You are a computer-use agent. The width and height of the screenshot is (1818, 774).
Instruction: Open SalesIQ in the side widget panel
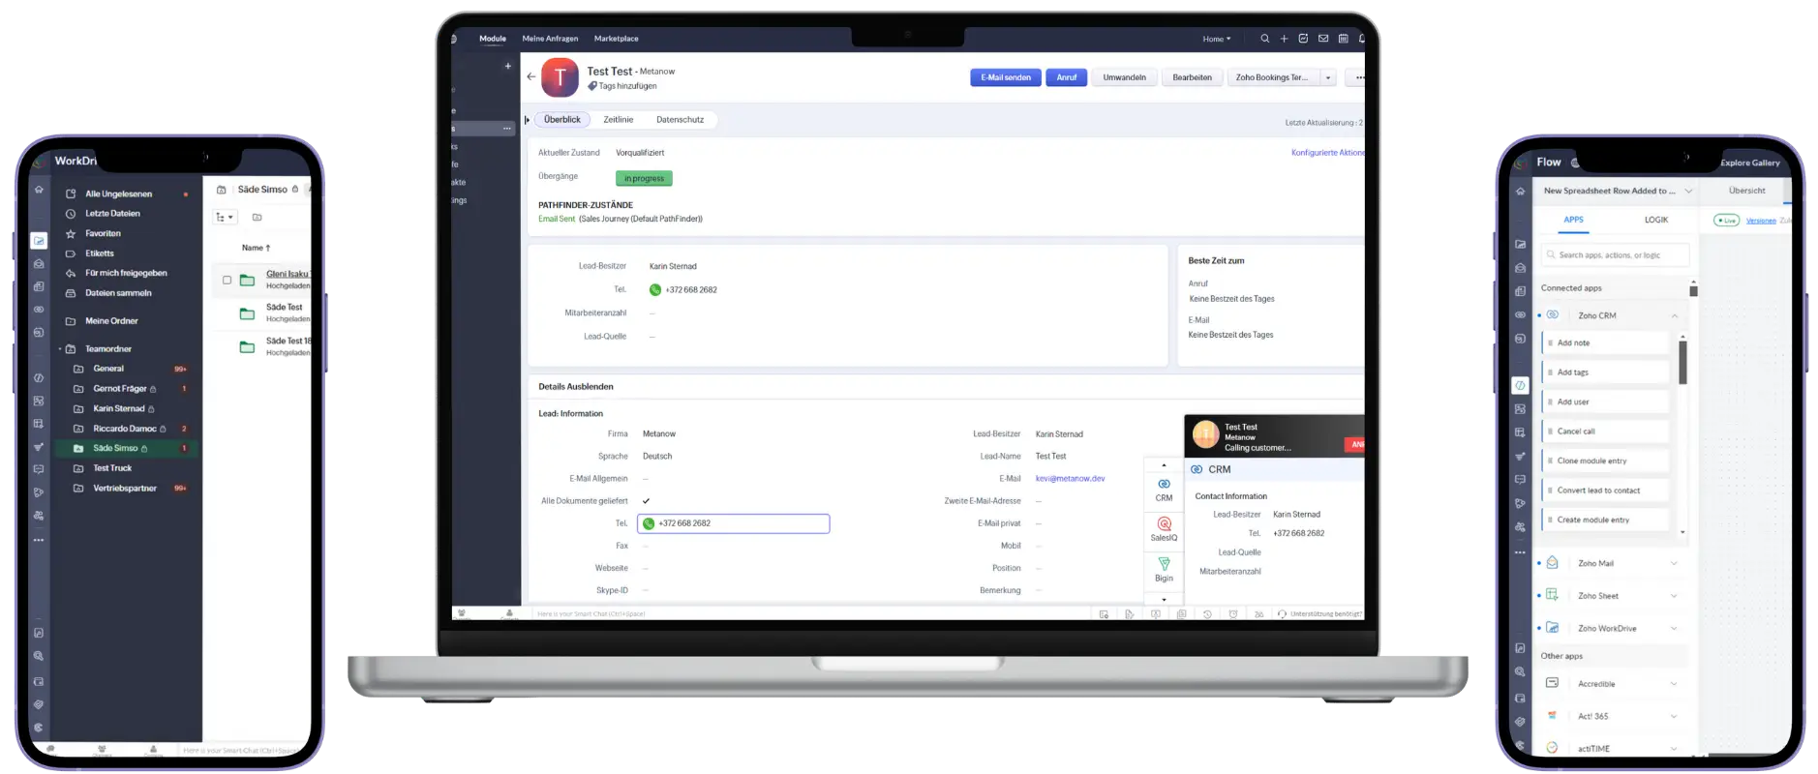tap(1164, 529)
